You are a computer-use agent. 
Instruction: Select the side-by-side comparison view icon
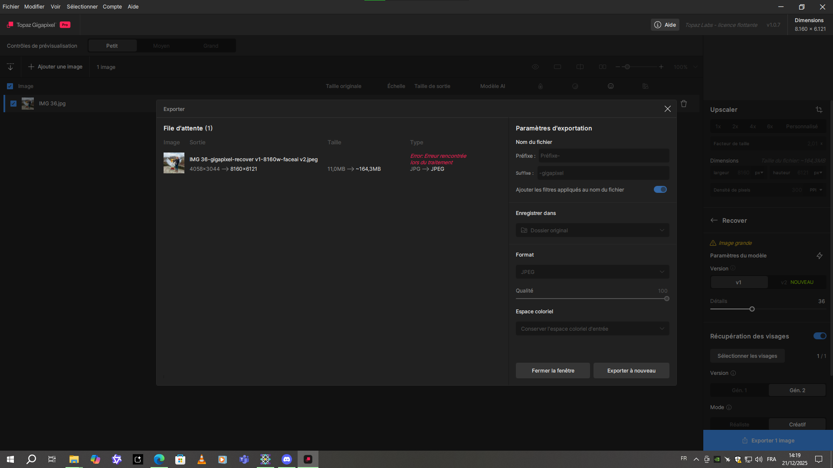click(603, 67)
